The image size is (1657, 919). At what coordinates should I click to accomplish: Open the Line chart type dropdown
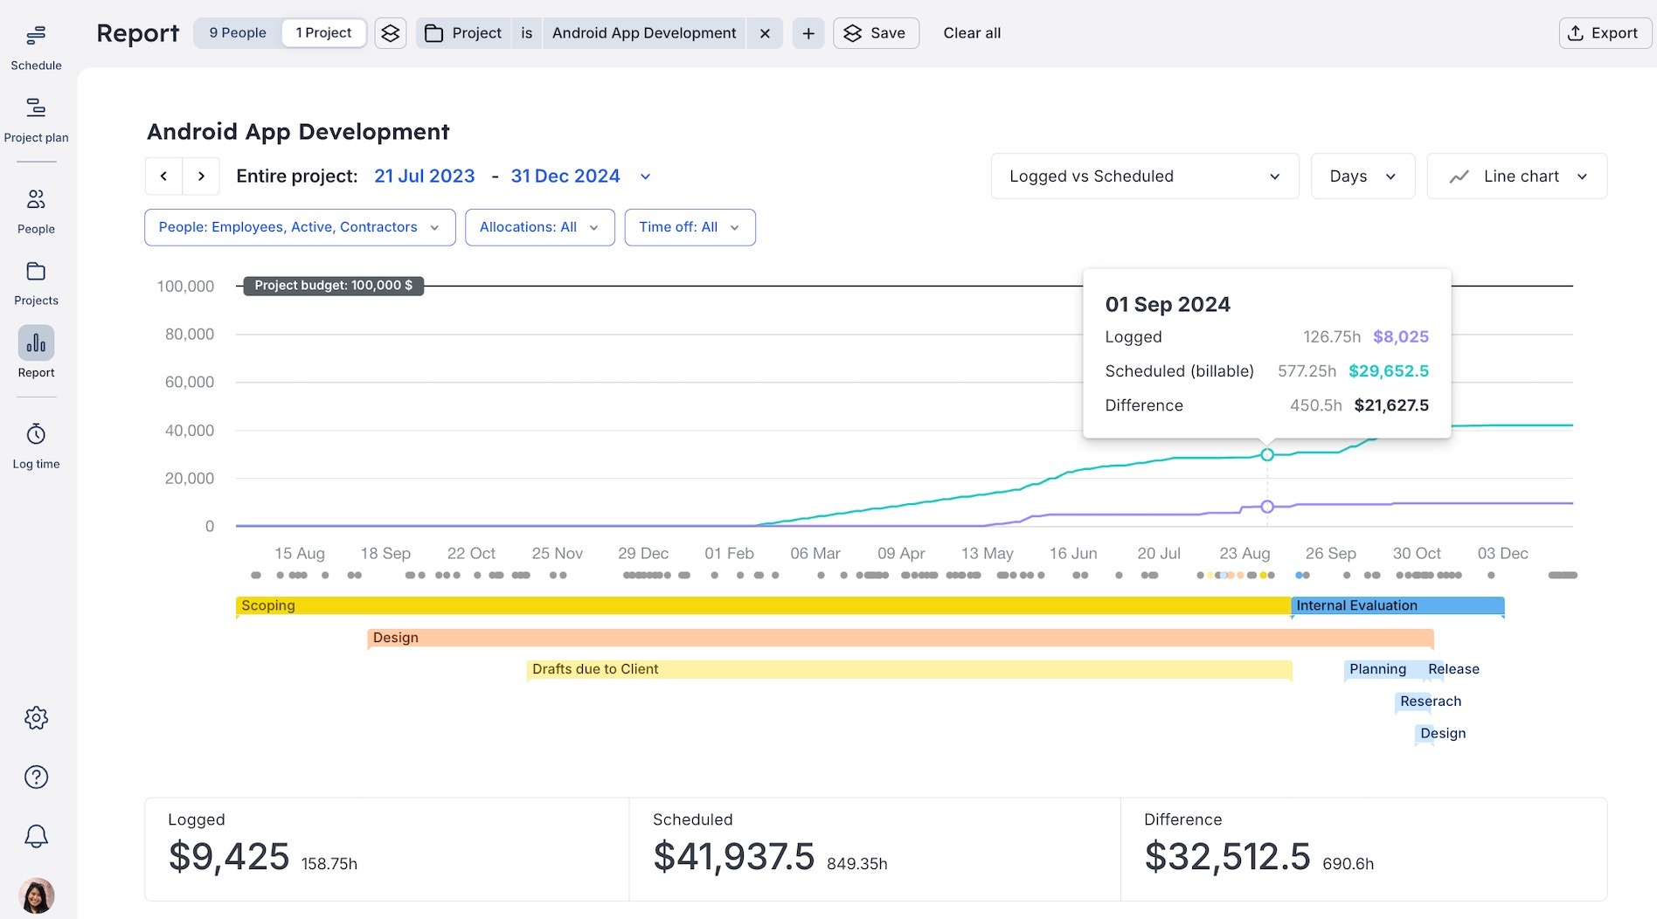1516,176
